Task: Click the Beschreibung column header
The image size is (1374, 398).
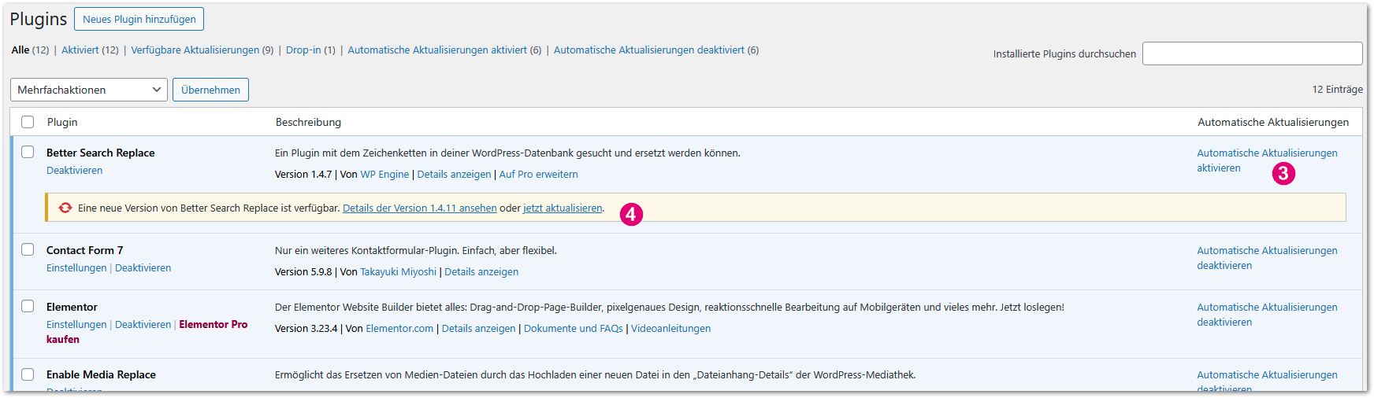Action: click(x=308, y=122)
